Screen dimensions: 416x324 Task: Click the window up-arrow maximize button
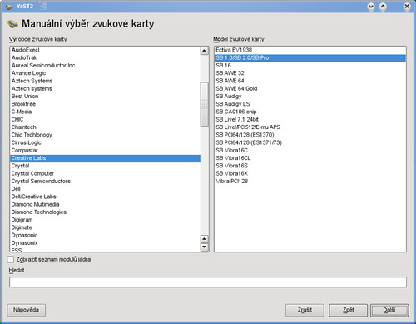383,7
